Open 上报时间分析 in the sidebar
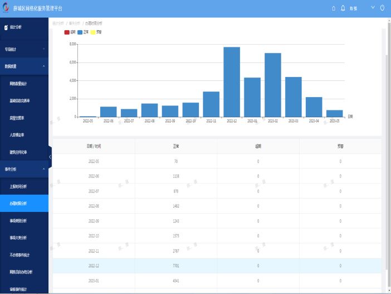Image resolution: width=391 pixels, height=294 pixels. pyautogui.click(x=24, y=186)
